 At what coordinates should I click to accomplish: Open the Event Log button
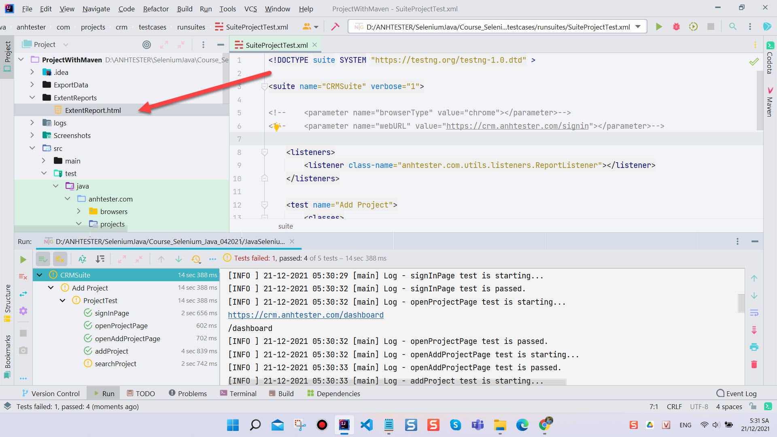point(737,393)
